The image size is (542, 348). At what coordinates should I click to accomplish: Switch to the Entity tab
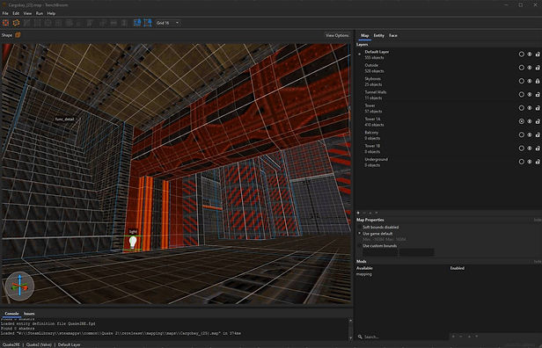pos(379,35)
